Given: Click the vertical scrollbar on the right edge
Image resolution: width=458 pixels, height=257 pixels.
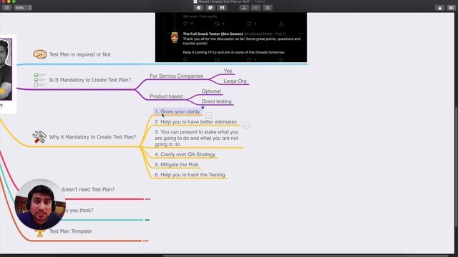Looking at the screenshot, I should point(456,167).
